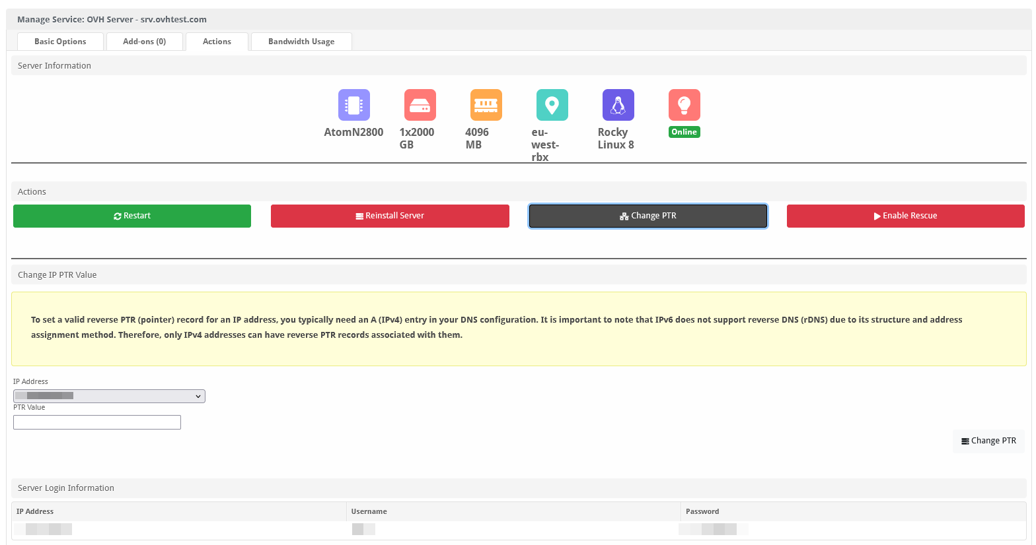The width and height of the screenshot is (1036, 545).
Task: Click the eu-west-rbx location pin icon
Action: (x=552, y=105)
